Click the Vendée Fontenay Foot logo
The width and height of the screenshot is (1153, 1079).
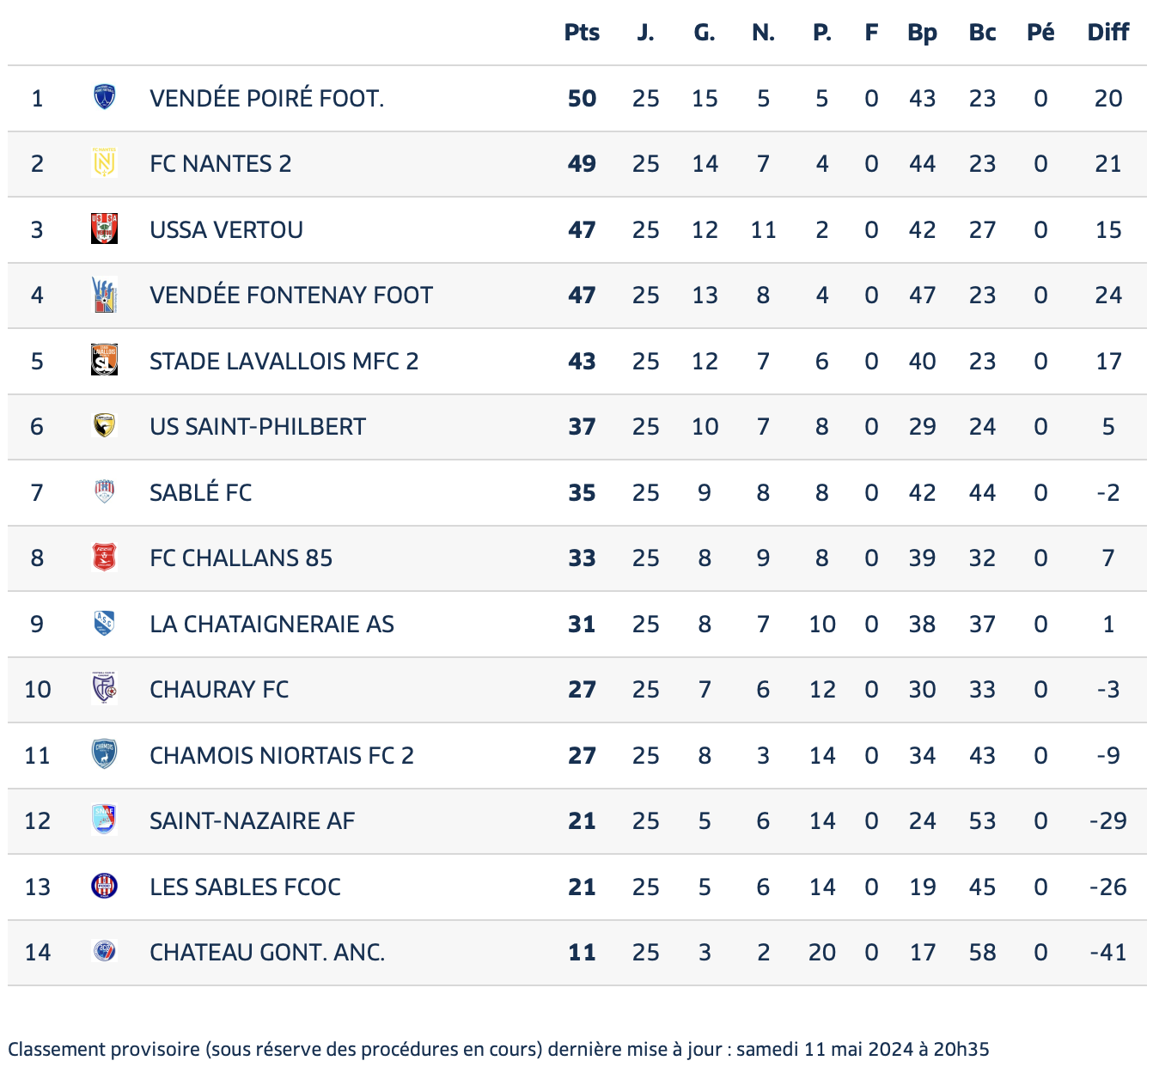(104, 295)
